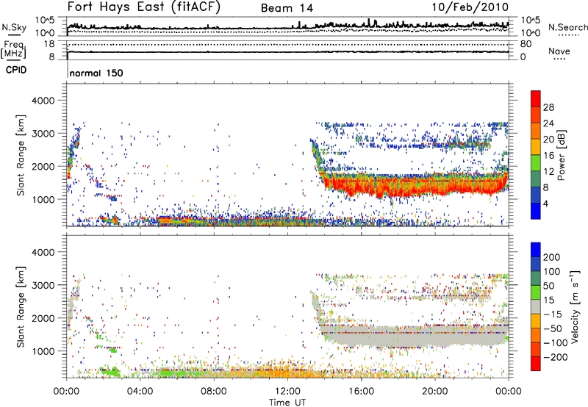588x407 pixels.
Task: Click the power colorbar tick value 4
Action: pos(546,203)
